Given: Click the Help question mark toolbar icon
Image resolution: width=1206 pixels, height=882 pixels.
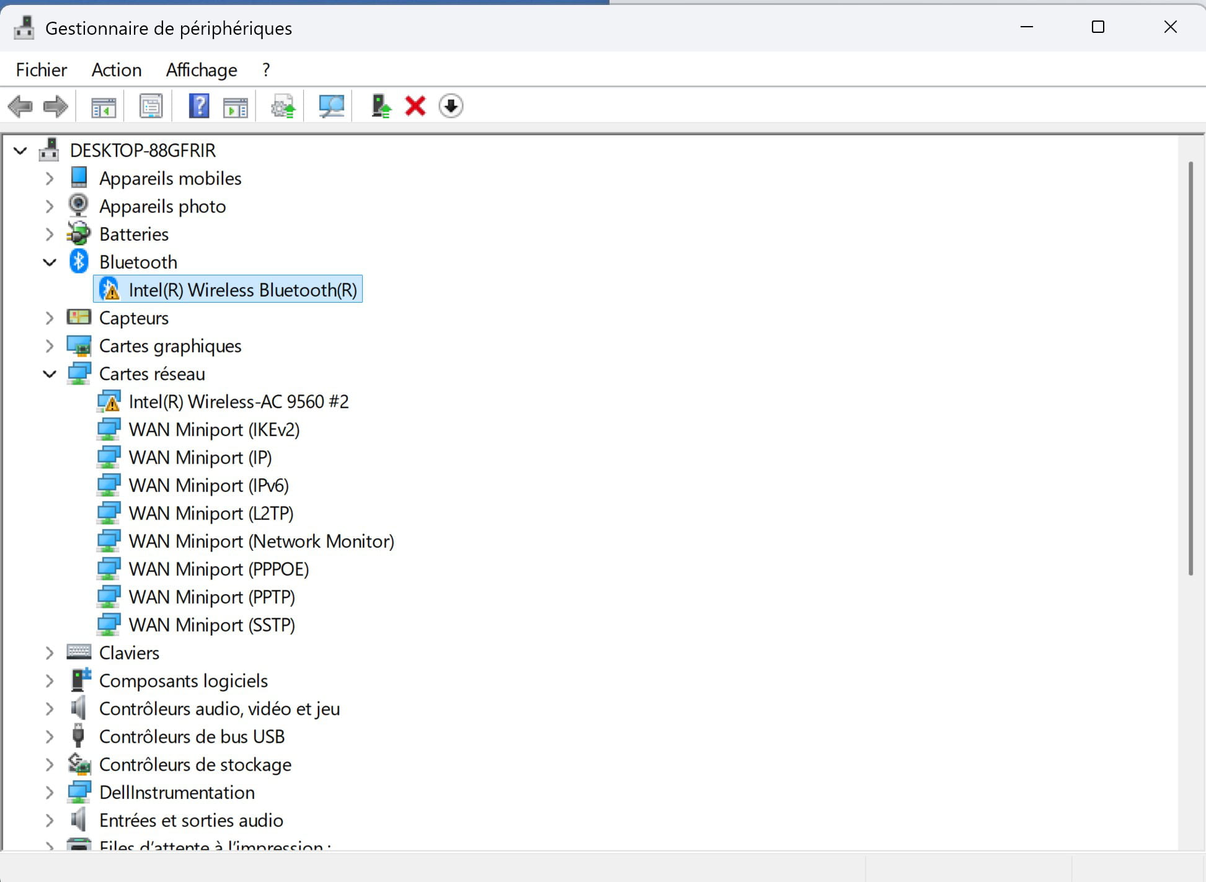Looking at the screenshot, I should (199, 106).
